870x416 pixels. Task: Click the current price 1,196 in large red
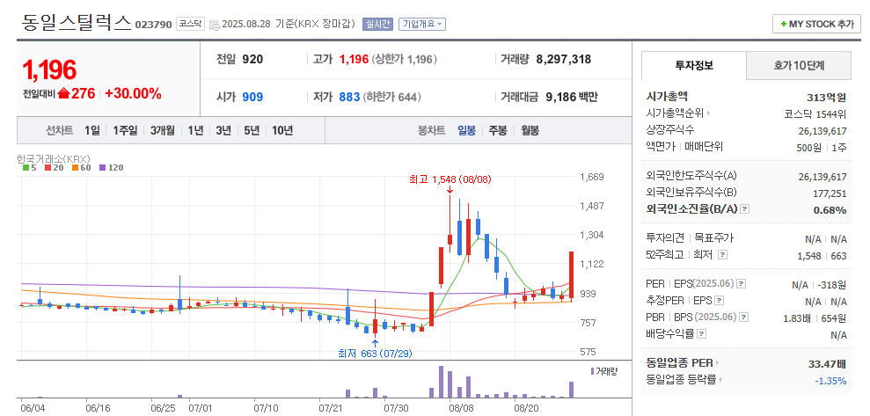[x=49, y=69]
